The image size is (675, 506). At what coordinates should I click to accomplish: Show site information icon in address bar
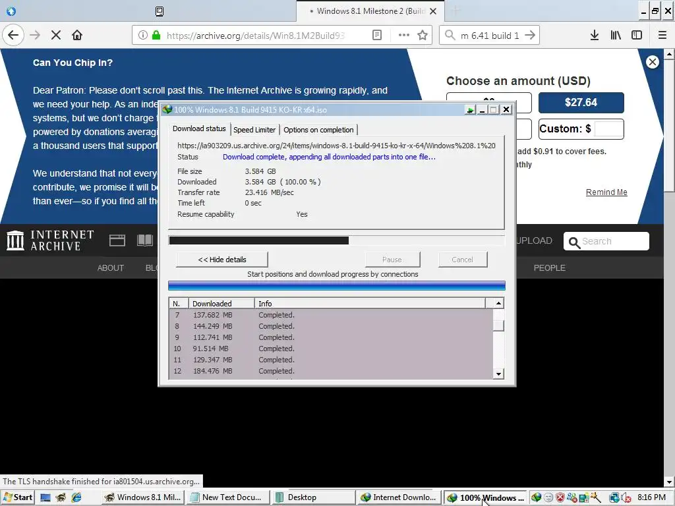click(143, 36)
